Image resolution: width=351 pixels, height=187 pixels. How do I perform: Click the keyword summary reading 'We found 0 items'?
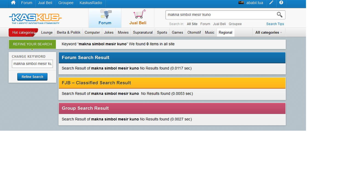[118, 44]
